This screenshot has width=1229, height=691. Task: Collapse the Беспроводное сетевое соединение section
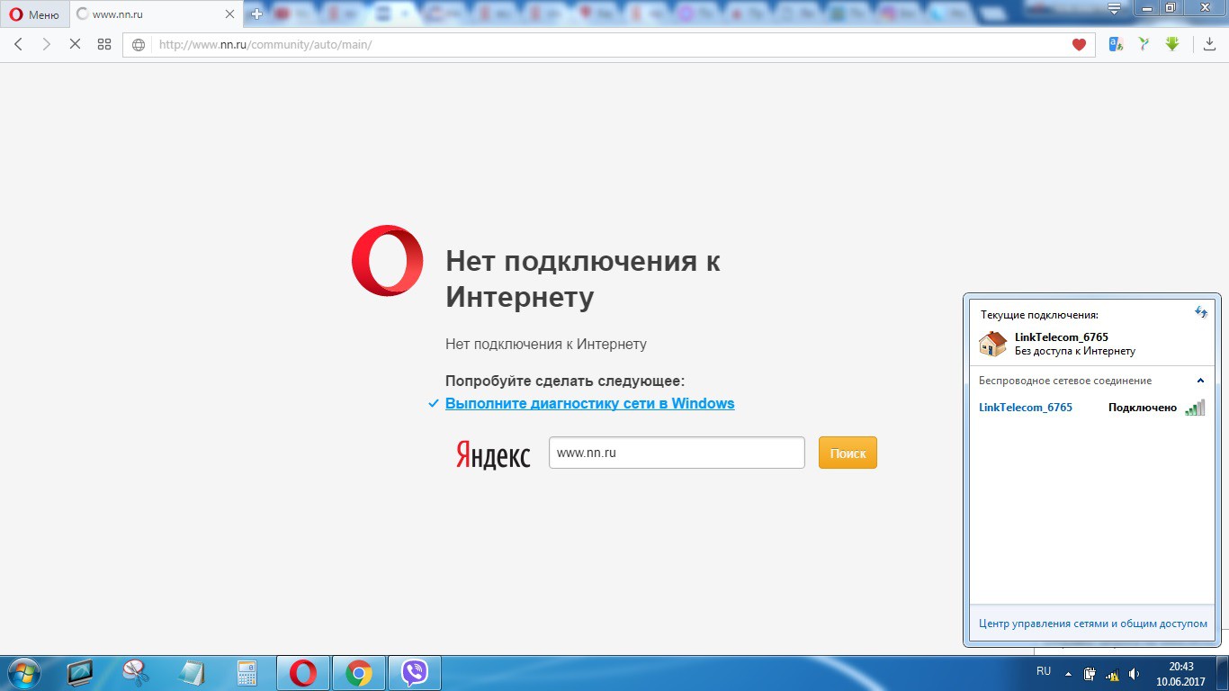tap(1200, 381)
